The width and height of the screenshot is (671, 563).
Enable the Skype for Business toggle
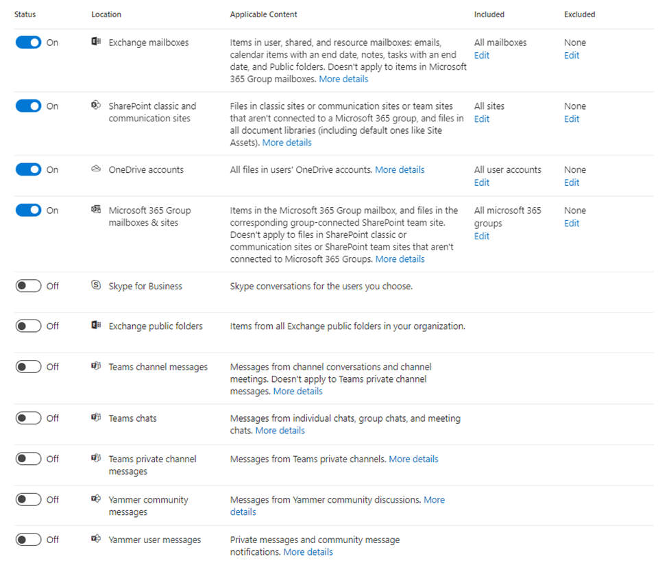point(29,286)
